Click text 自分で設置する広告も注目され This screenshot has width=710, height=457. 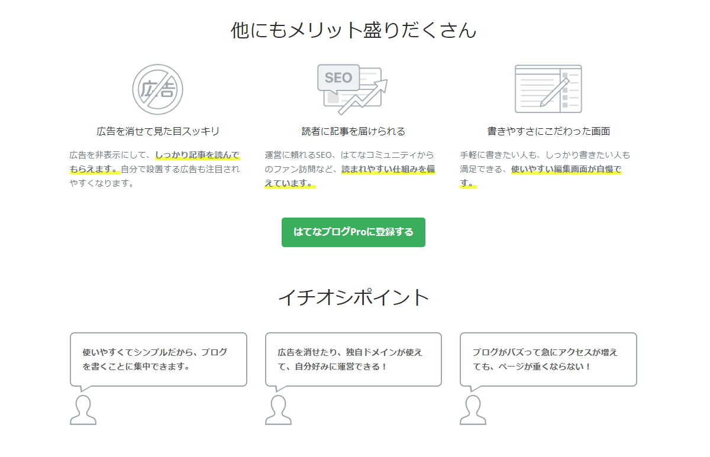point(180,169)
